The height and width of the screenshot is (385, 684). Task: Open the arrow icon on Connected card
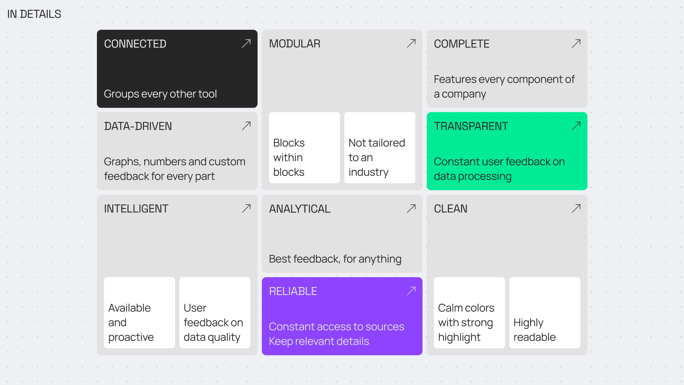click(246, 43)
